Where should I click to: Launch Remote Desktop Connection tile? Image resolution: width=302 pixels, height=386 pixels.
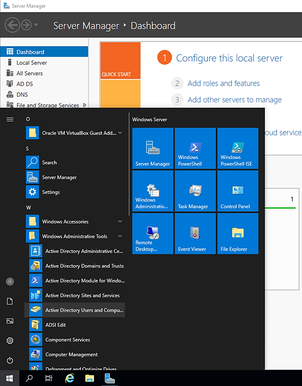[x=152, y=233]
